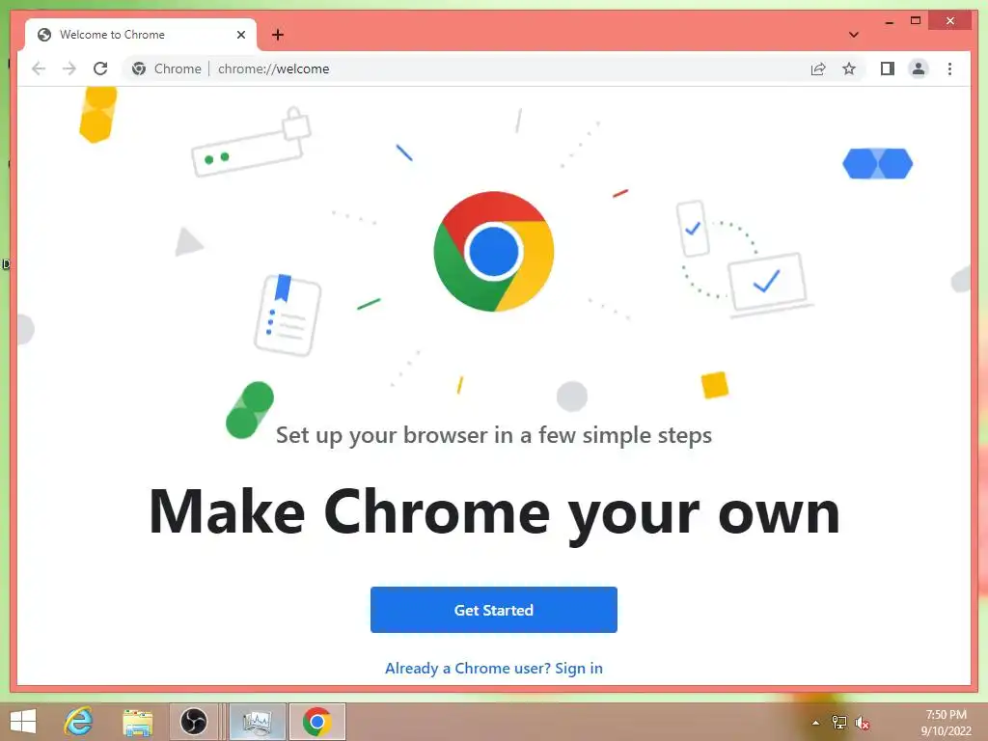Viewport: 988px width, 741px height.
Task: Click 'Set up your browser in a few simple steps' text
Action: (494, 435)
